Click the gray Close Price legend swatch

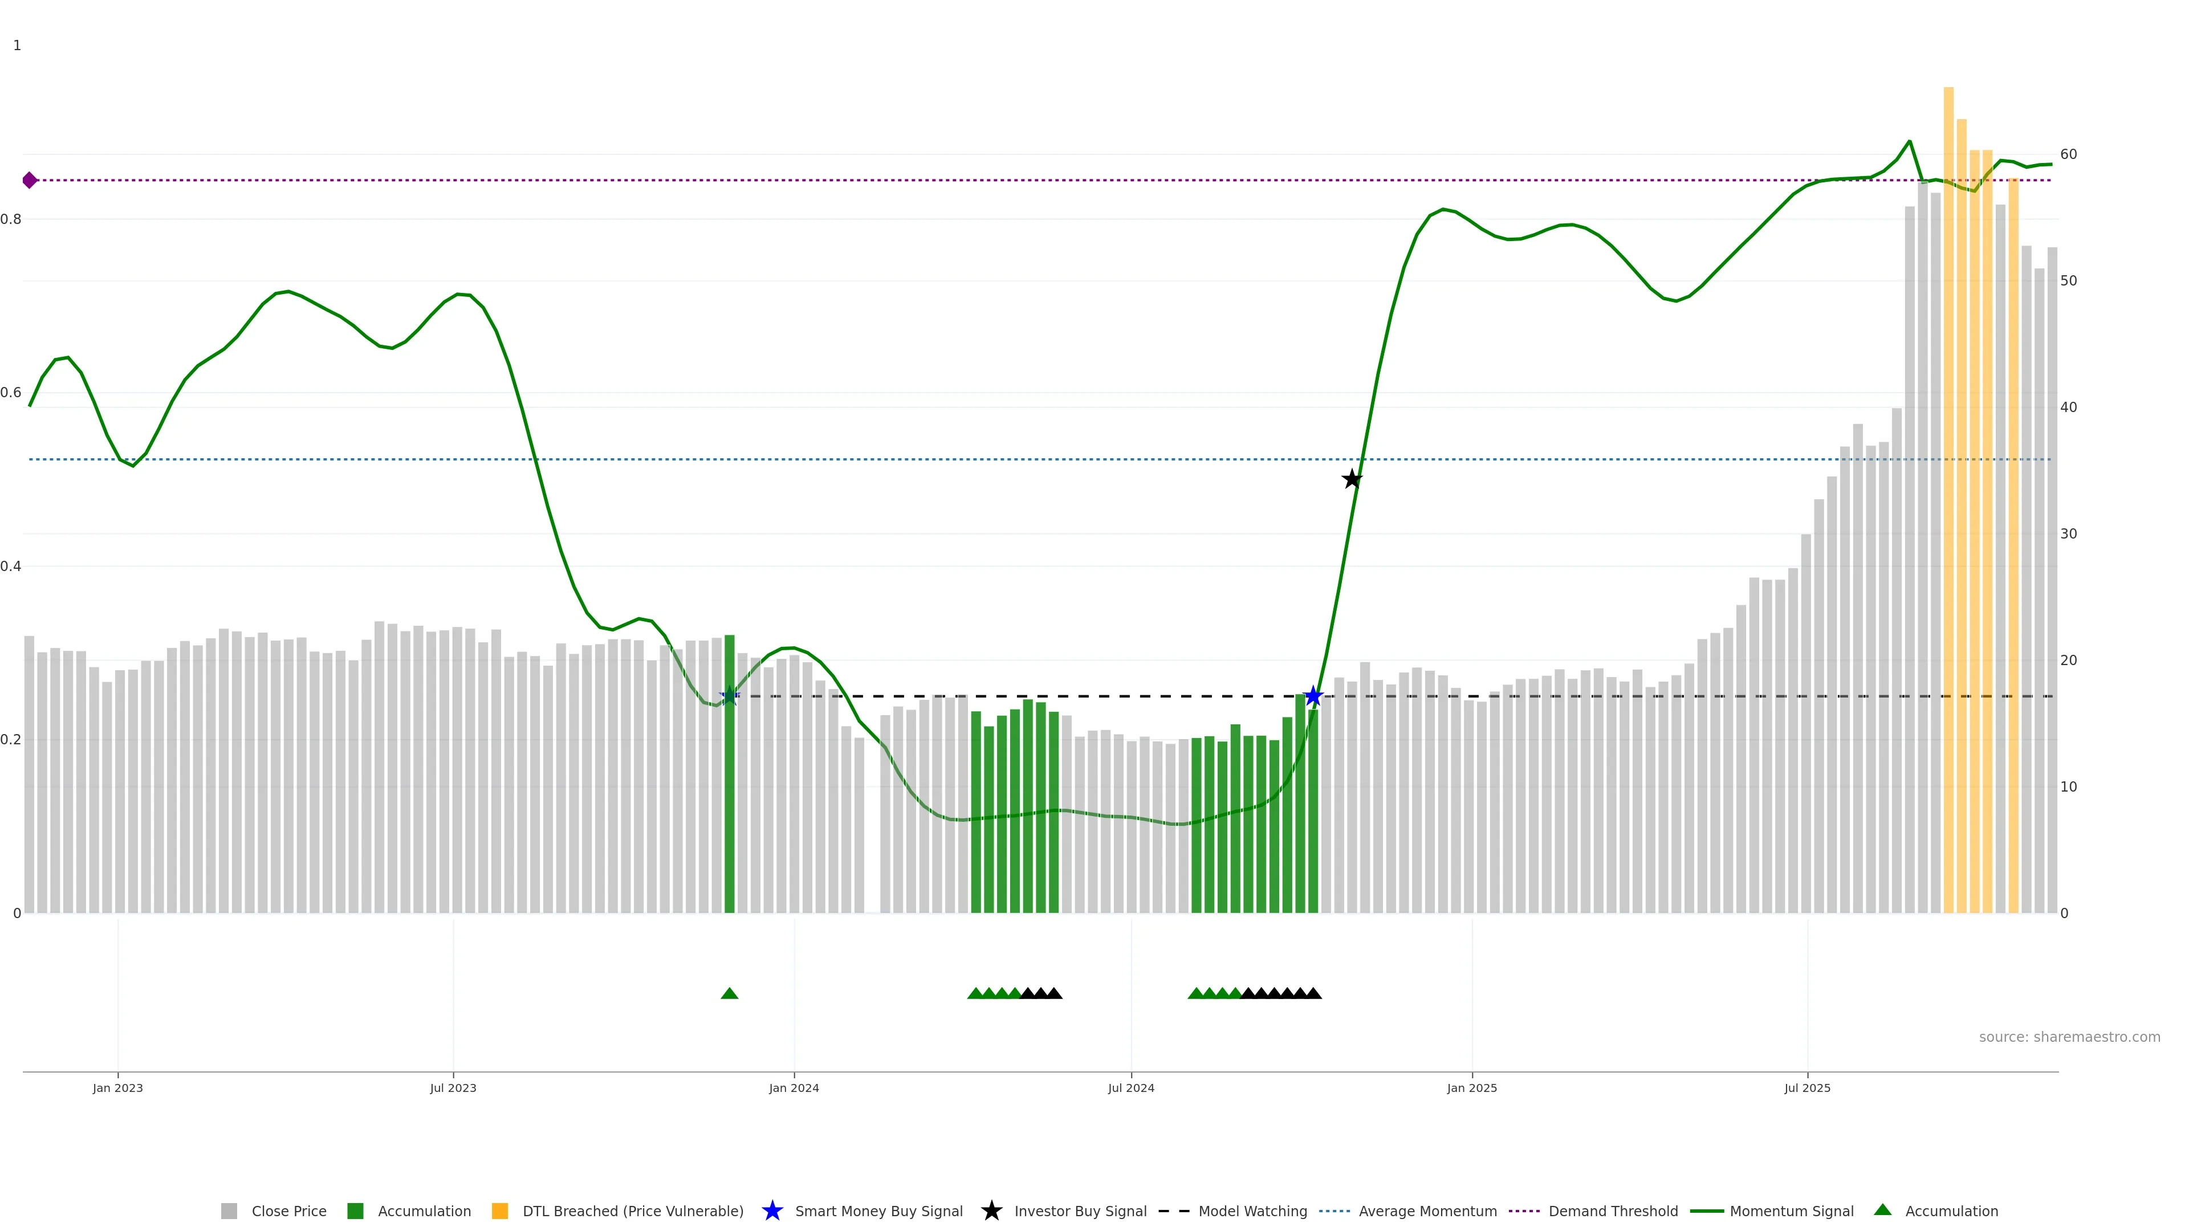pyautogui.click(x=229, y=1210)
